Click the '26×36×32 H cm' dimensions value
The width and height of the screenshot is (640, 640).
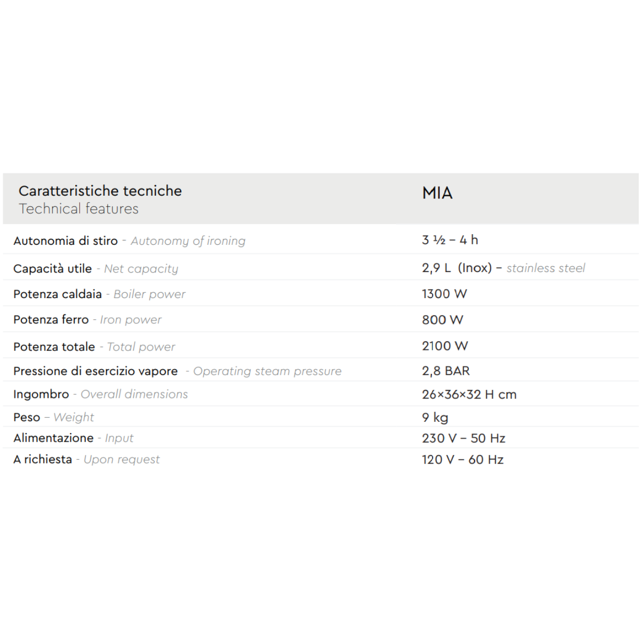(469, 395)
